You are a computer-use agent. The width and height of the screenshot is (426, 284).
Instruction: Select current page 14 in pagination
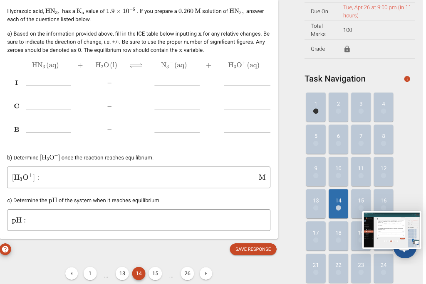click(139, 274)
